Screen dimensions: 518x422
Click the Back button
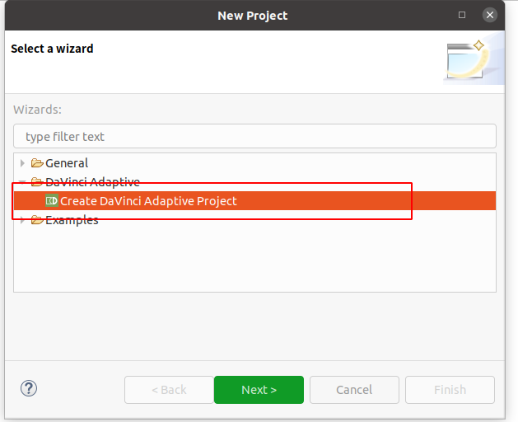169,390
